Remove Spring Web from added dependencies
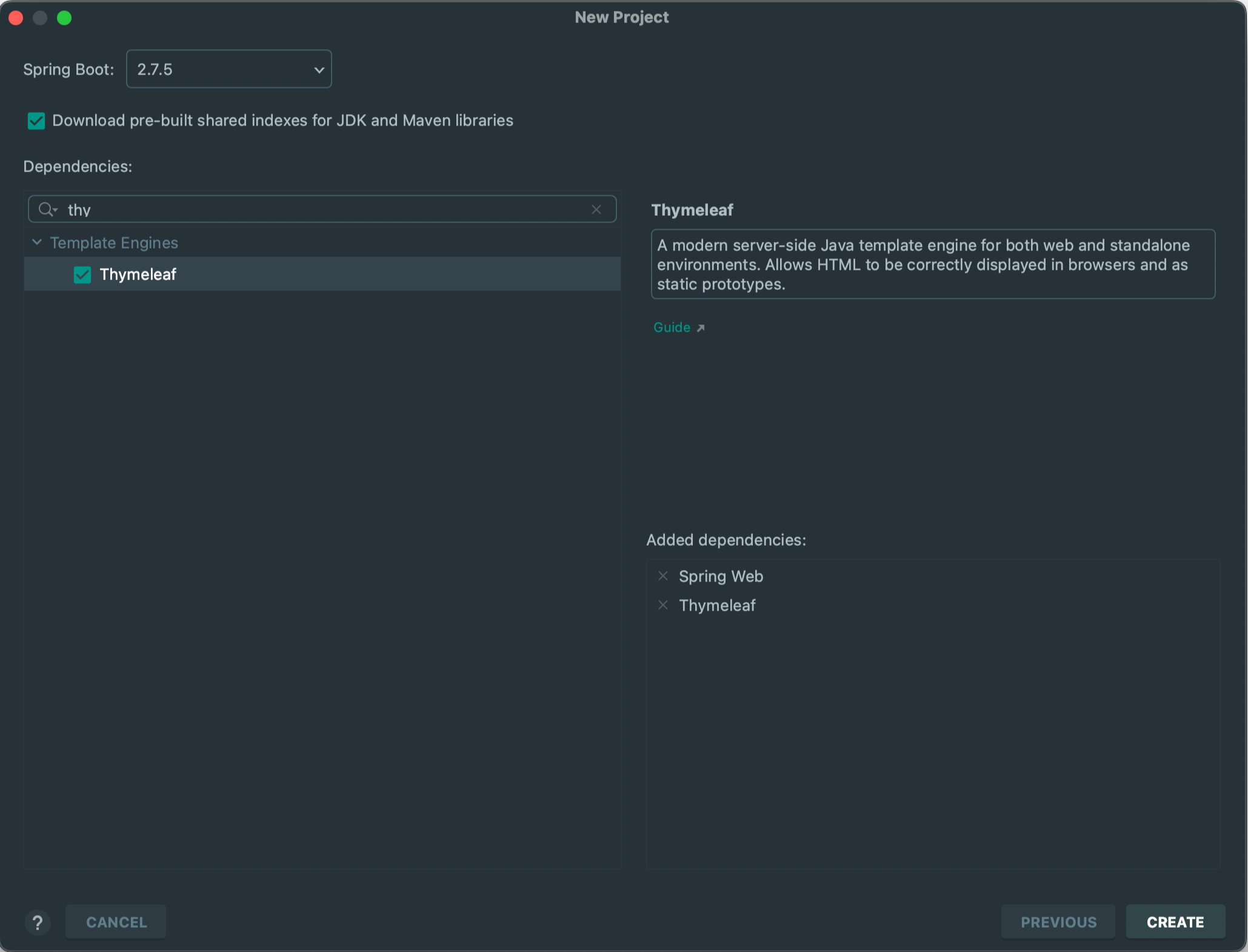 click(x=663, y=576)
